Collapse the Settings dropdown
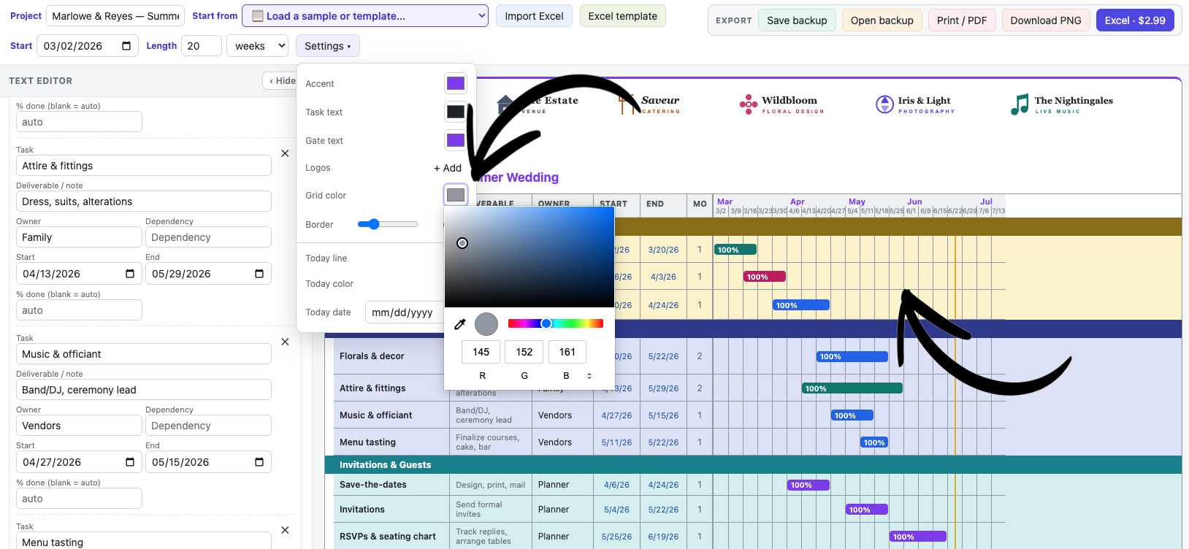 click(327, 46)
